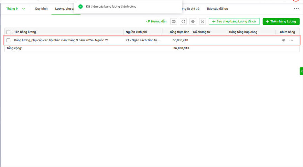303x167 pixels.
Task: Refresh the salary table list
Action: (x=183, y=21)
